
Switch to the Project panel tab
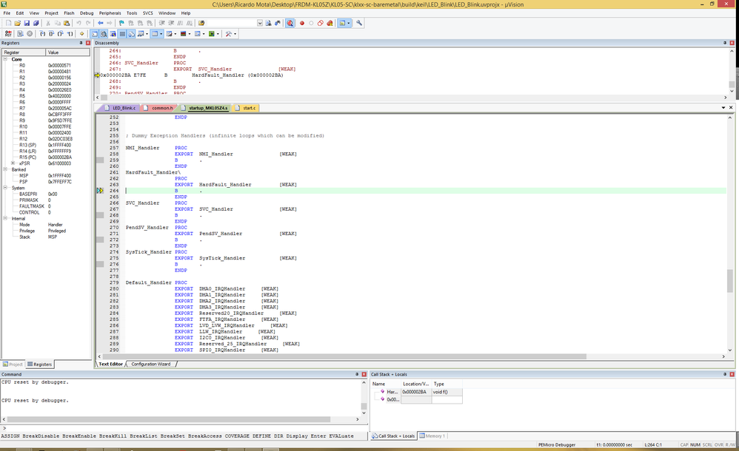pyautogui.click(x=13, y=364)
